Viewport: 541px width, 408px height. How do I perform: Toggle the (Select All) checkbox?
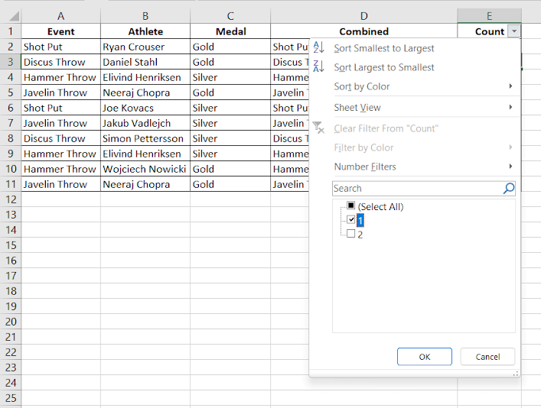351,206
